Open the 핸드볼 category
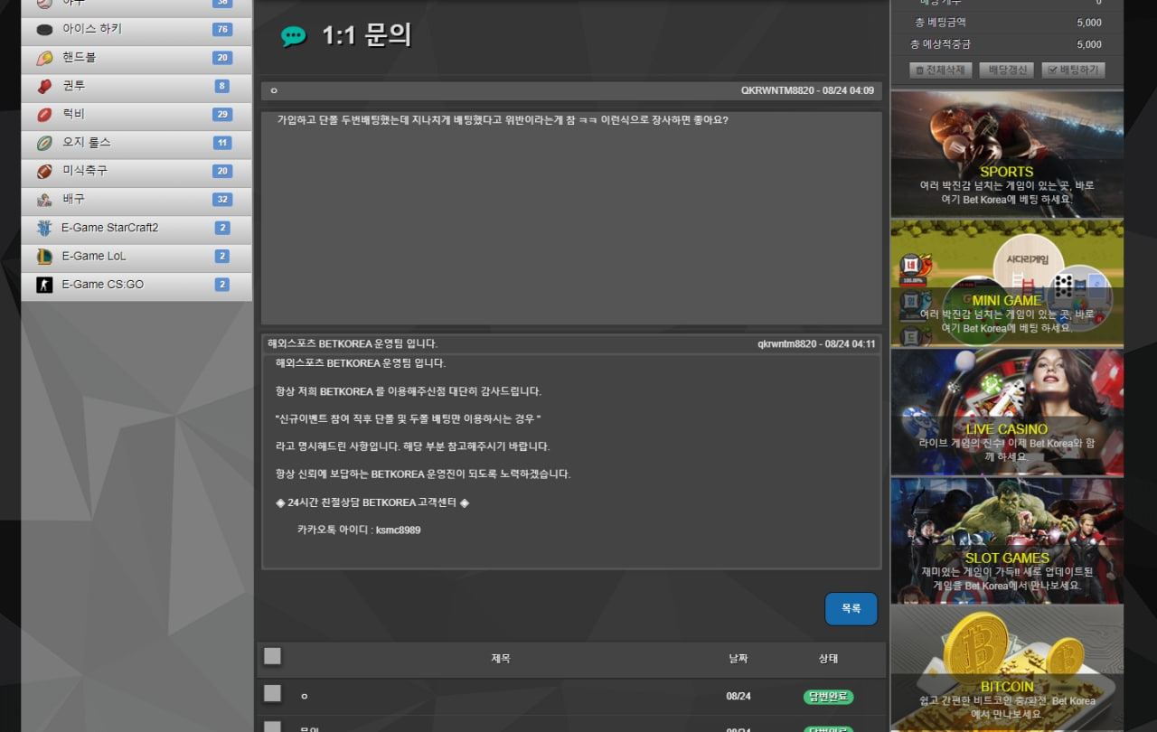The height and width of the screenshot is (732, 1157). click(x=136, y=58)
